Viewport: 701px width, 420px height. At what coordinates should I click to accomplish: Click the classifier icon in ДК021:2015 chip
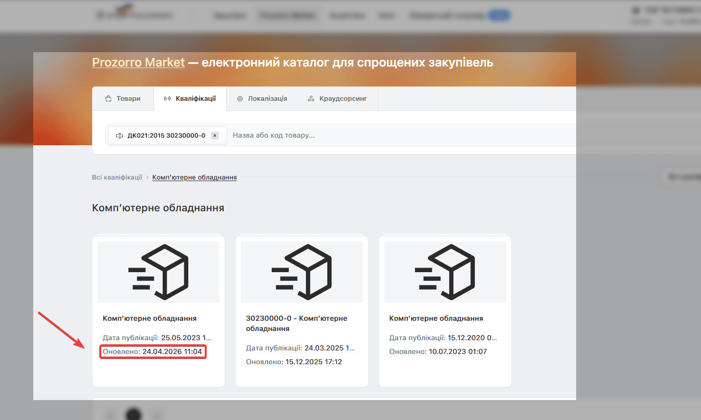point(120,136)
